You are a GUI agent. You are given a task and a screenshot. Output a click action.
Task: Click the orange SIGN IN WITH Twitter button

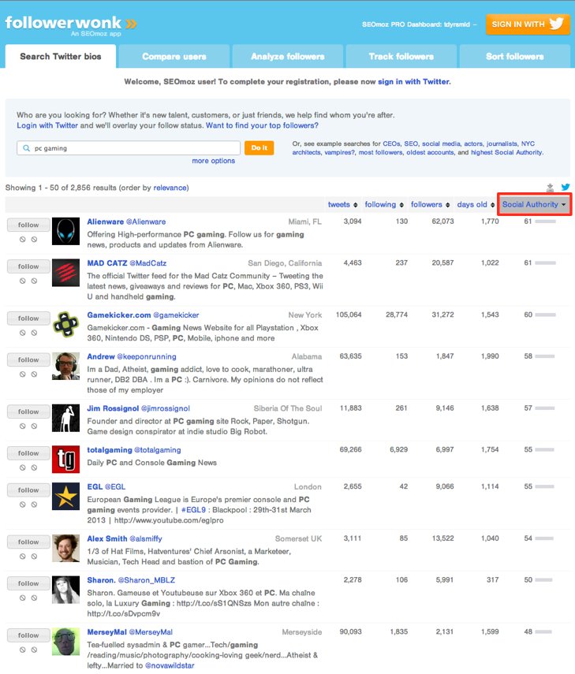(528, 24)
